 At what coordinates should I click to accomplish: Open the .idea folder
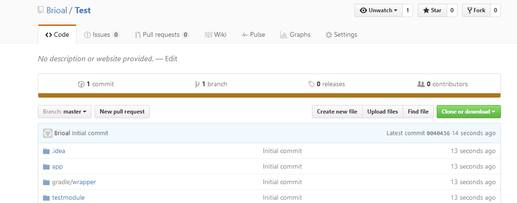[58, 151]
